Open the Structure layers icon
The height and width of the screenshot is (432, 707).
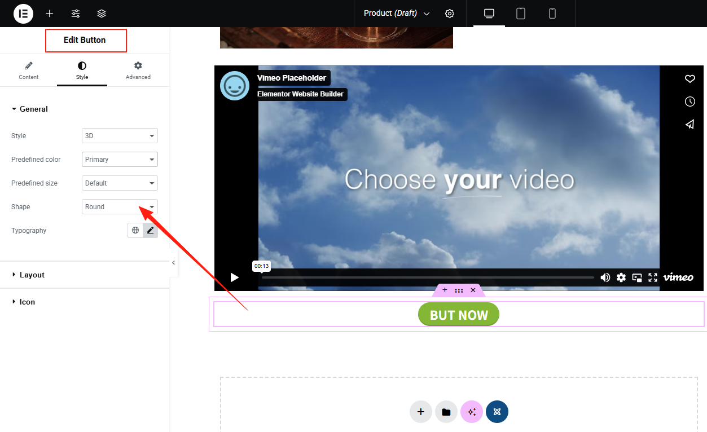click(x=102, y=14)
